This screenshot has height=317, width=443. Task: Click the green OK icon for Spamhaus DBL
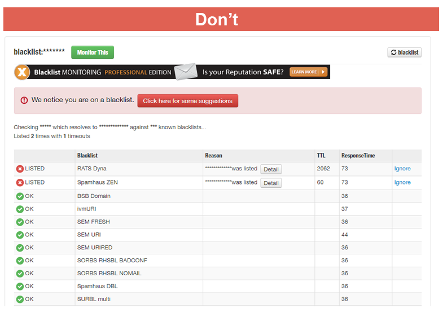tap(20, 287)
